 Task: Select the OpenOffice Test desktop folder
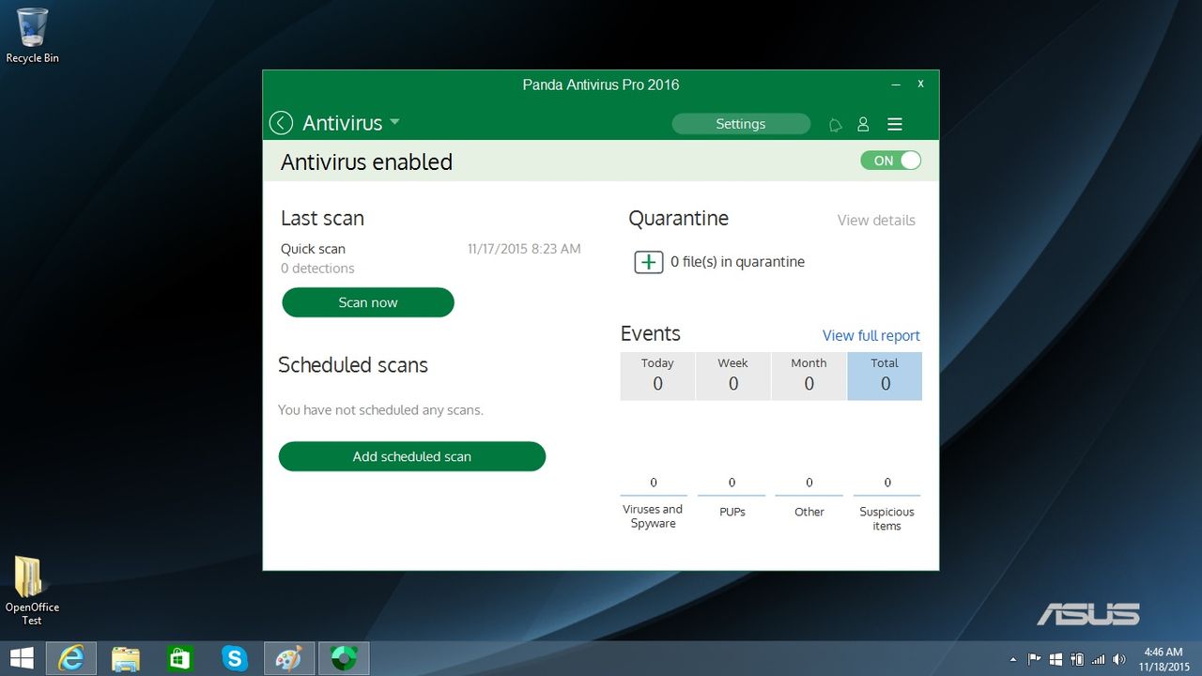(32, 591)
